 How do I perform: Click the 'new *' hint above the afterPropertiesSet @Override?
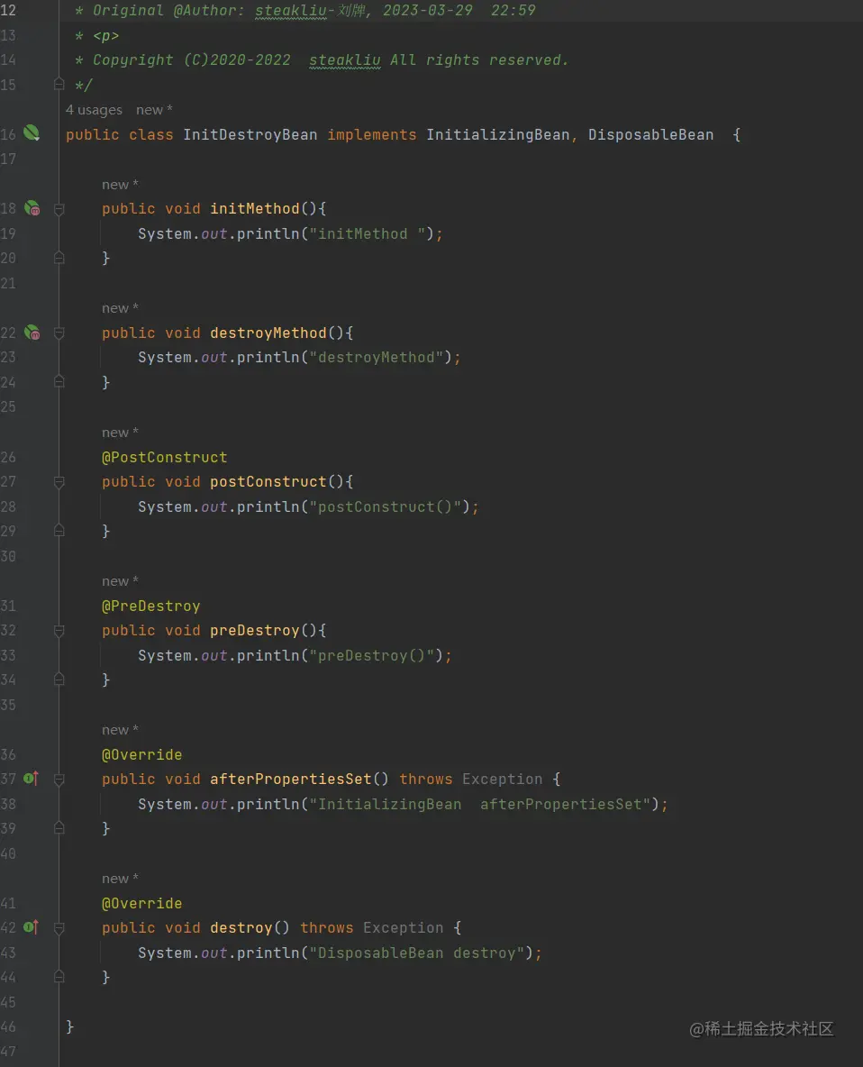121,729
